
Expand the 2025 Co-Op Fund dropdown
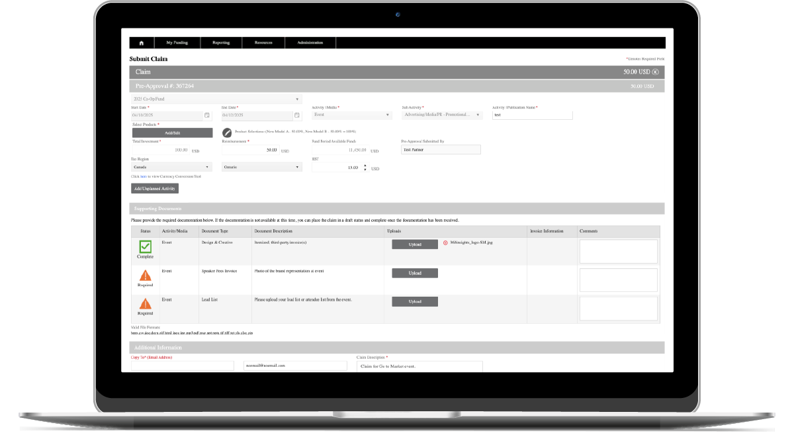(x=216, y=99)
